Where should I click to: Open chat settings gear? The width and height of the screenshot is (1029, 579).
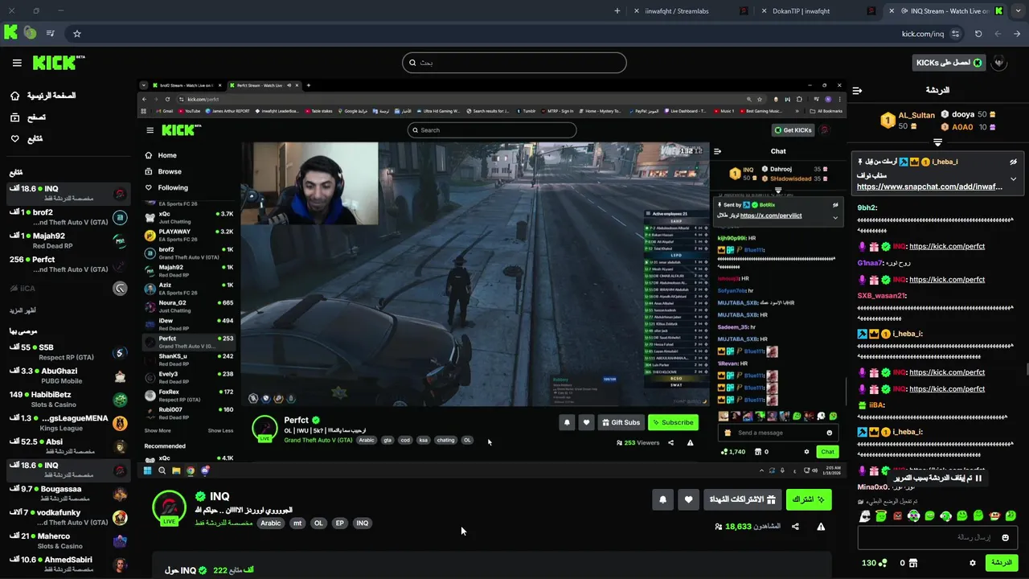973,563
